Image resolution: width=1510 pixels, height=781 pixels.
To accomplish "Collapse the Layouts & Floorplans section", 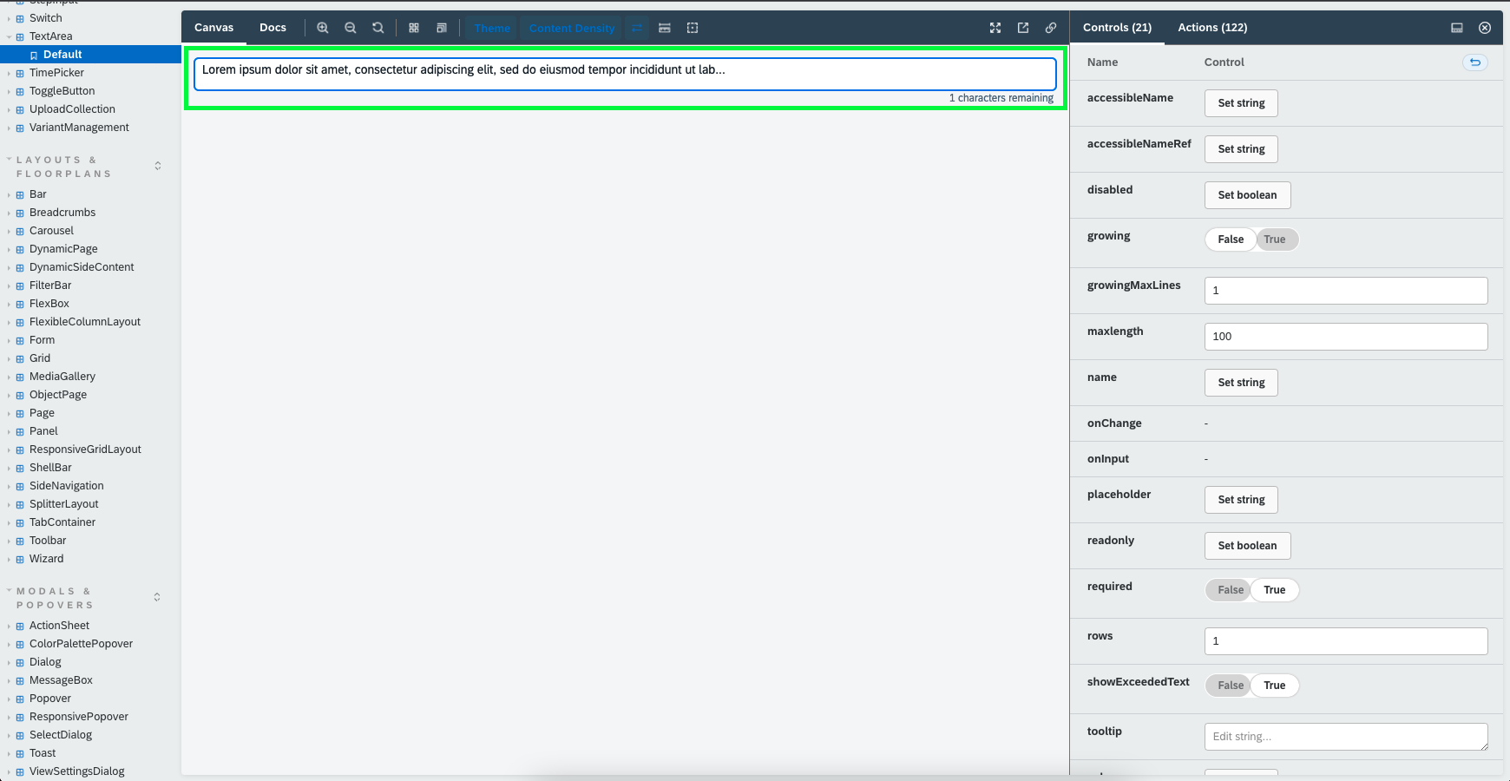I will (x=10, y=159).
